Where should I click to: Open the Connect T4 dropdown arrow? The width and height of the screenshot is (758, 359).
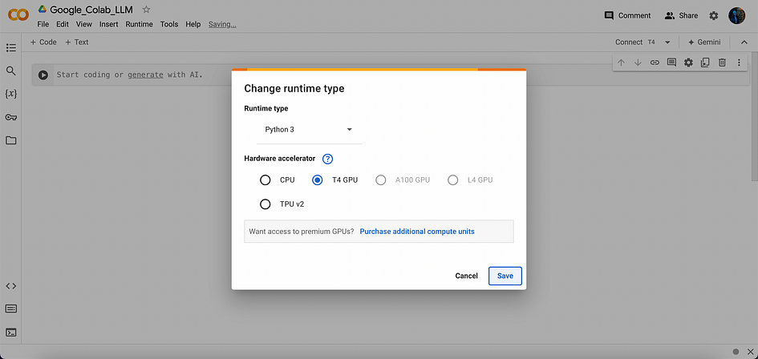click(x=667, y=42)
